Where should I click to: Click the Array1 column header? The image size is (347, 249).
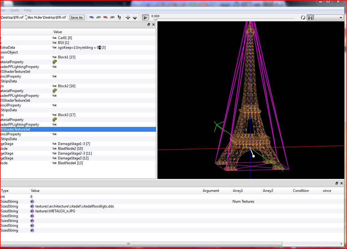pos(246,191)
